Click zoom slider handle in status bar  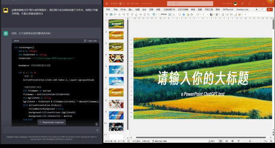point(250,141)
